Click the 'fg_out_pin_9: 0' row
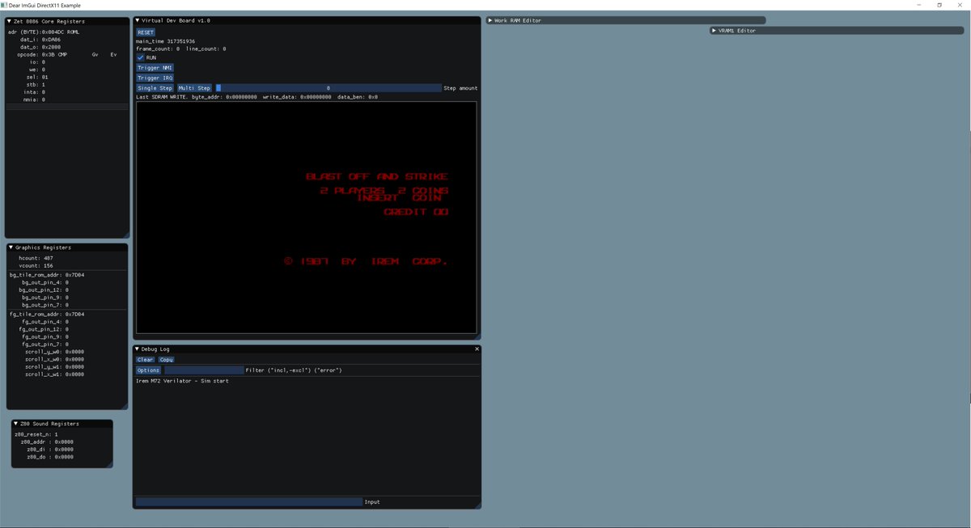 coord(45,337)
